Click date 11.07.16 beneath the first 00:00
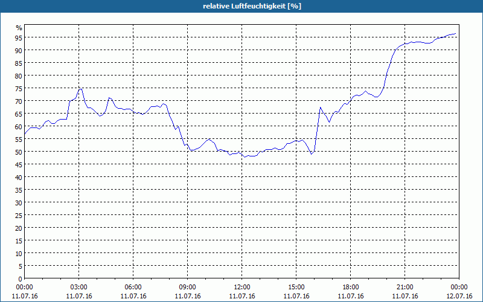 pos(24,296)
